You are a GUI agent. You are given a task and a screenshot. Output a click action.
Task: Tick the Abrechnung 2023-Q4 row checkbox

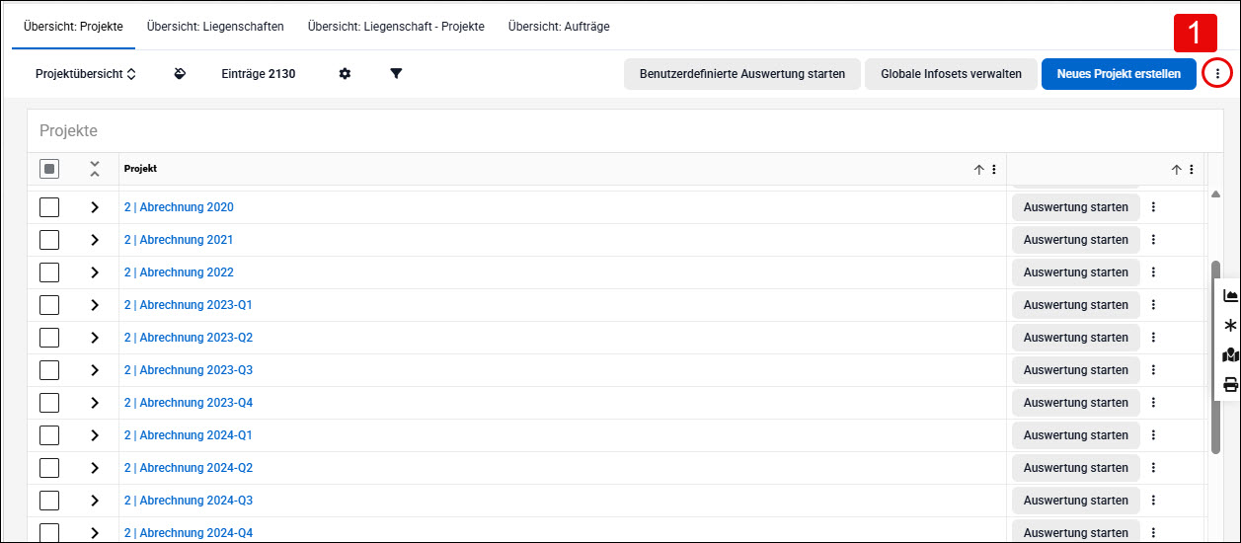coord(49,403)
